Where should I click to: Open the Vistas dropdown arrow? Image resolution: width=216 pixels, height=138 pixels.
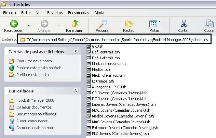(x=160, y=21)
